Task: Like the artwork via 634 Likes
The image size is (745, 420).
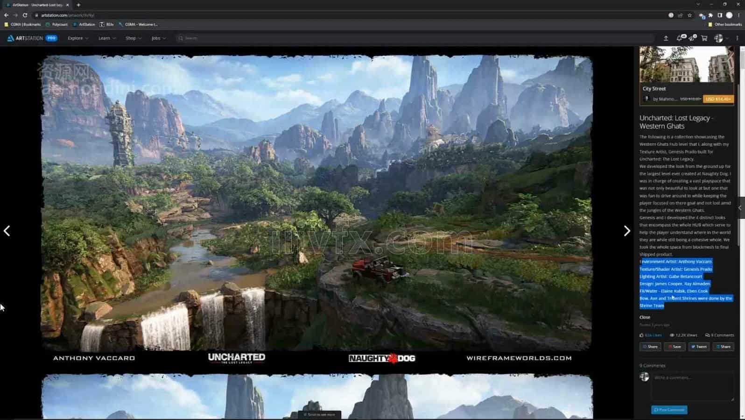Action: tap(651, 335)
